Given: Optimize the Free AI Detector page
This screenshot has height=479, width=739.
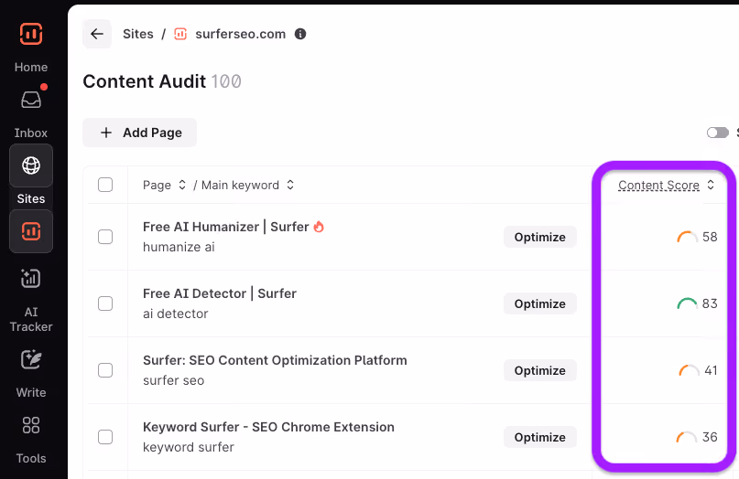Looking at the screenshot, I should (x=539, y=304).
